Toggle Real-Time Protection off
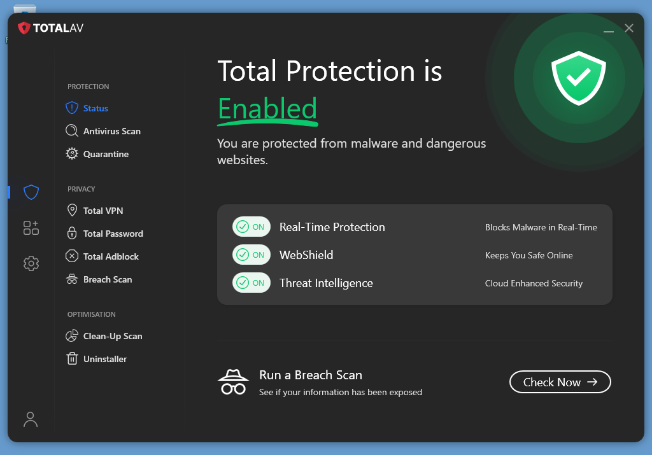This screenshot has width=652, height=455. 251,227
